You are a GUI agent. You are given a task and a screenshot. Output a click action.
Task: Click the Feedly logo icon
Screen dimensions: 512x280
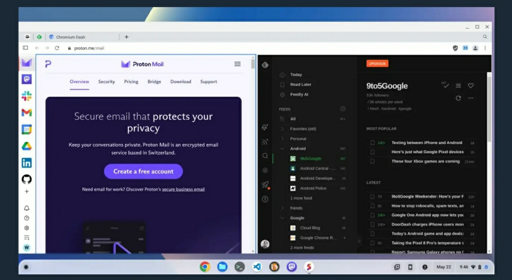[x=265, y=65]
